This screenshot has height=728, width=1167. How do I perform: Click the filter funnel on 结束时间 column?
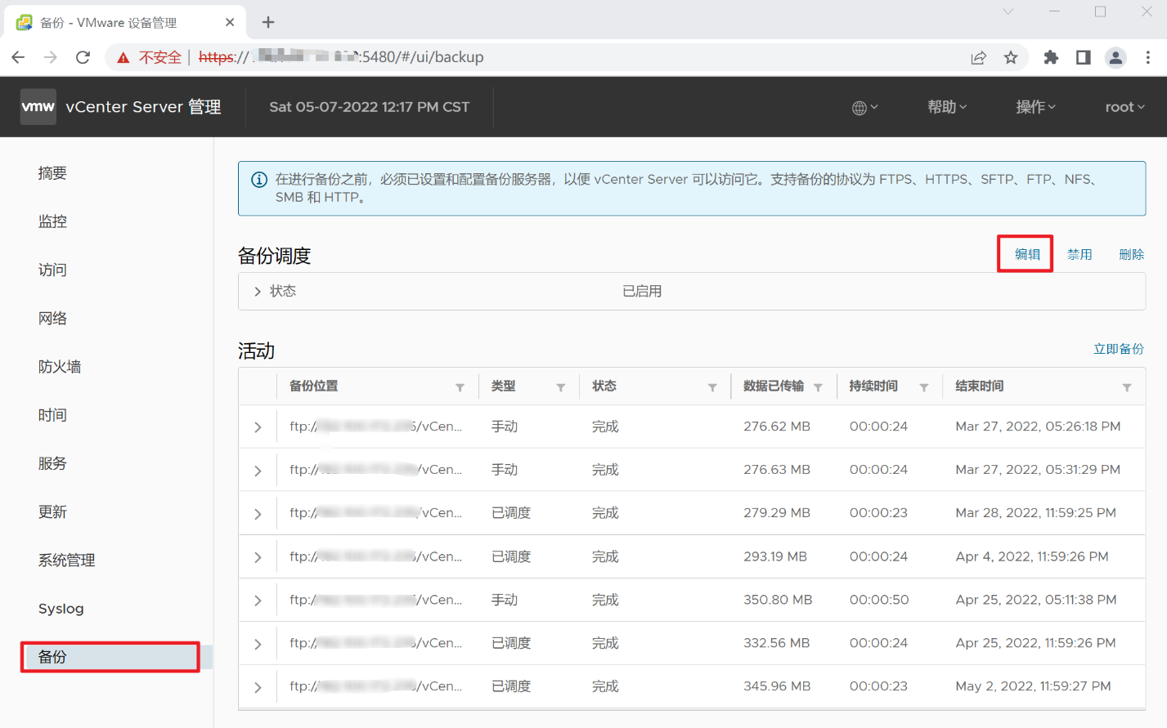1127,386
